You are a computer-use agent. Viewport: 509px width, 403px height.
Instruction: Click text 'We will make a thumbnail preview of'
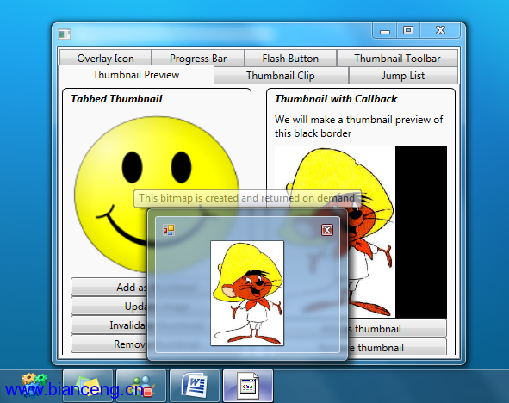point(358,120)
